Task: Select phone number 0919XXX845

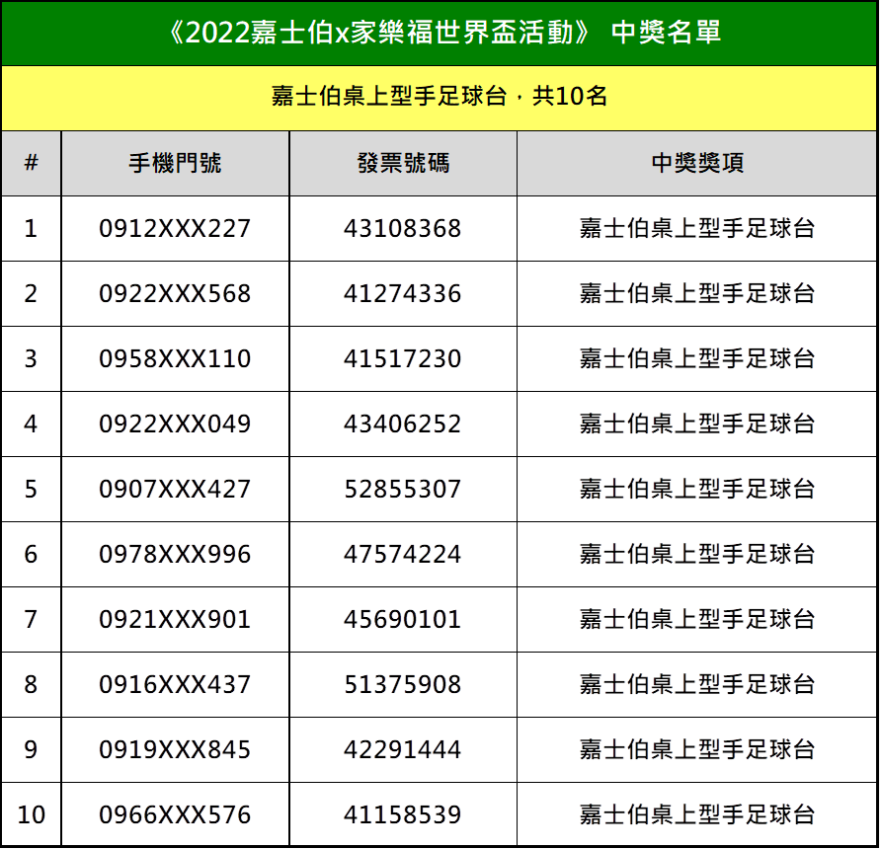Action: 175,749
